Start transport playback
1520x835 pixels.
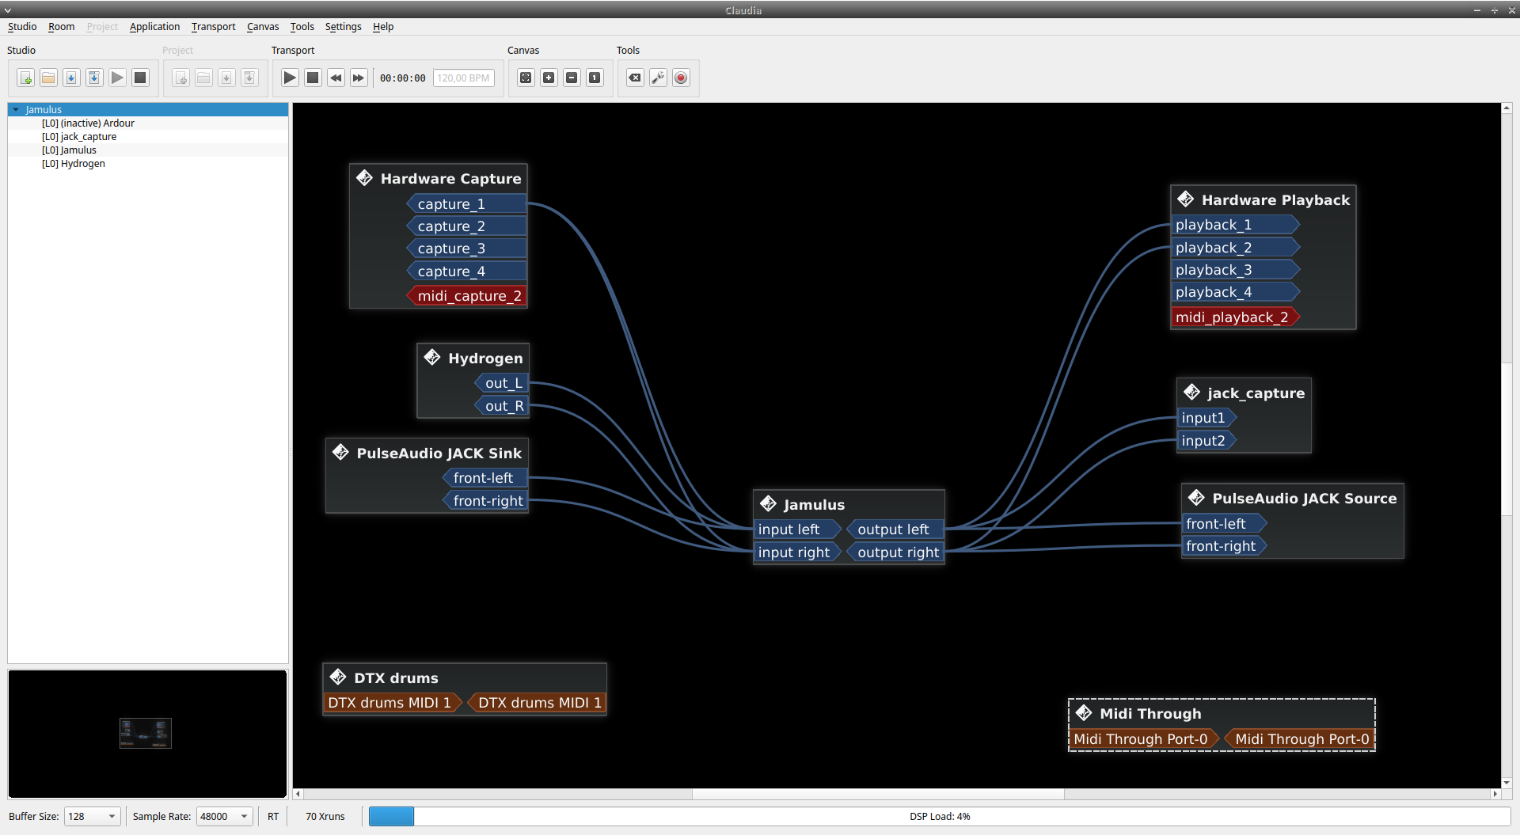(290, 78)
